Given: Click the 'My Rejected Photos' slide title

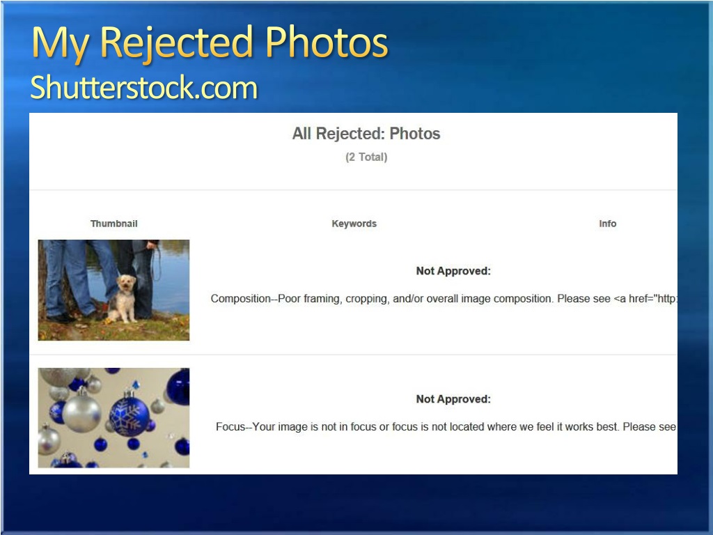Looking at the screenshot, I should click(x=210, y=42).
